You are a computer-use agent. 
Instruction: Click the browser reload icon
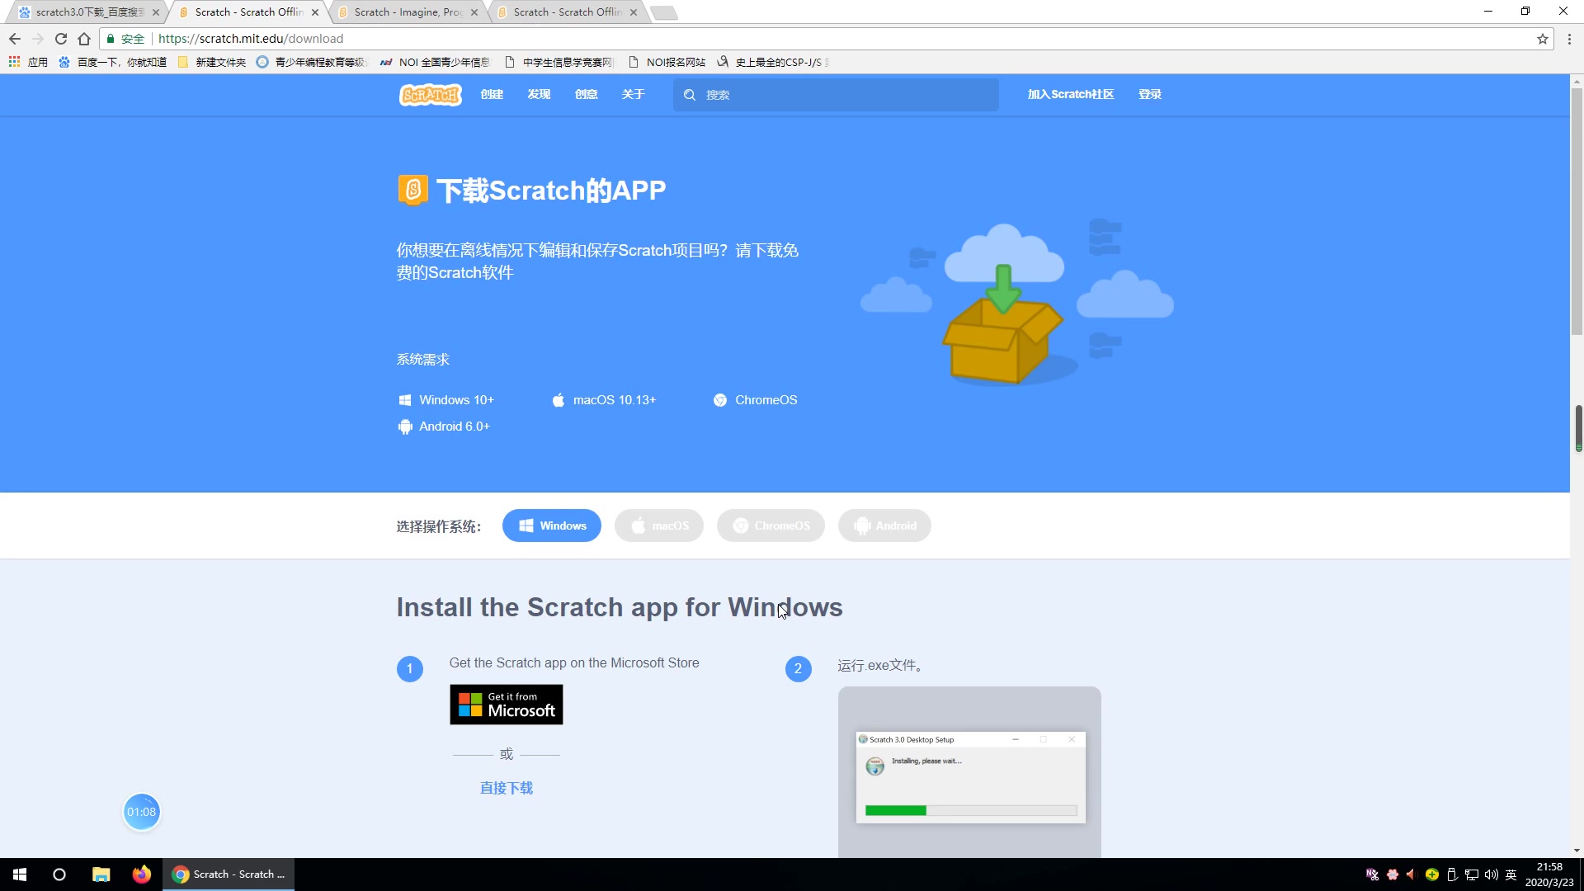[x=60, y=39]
